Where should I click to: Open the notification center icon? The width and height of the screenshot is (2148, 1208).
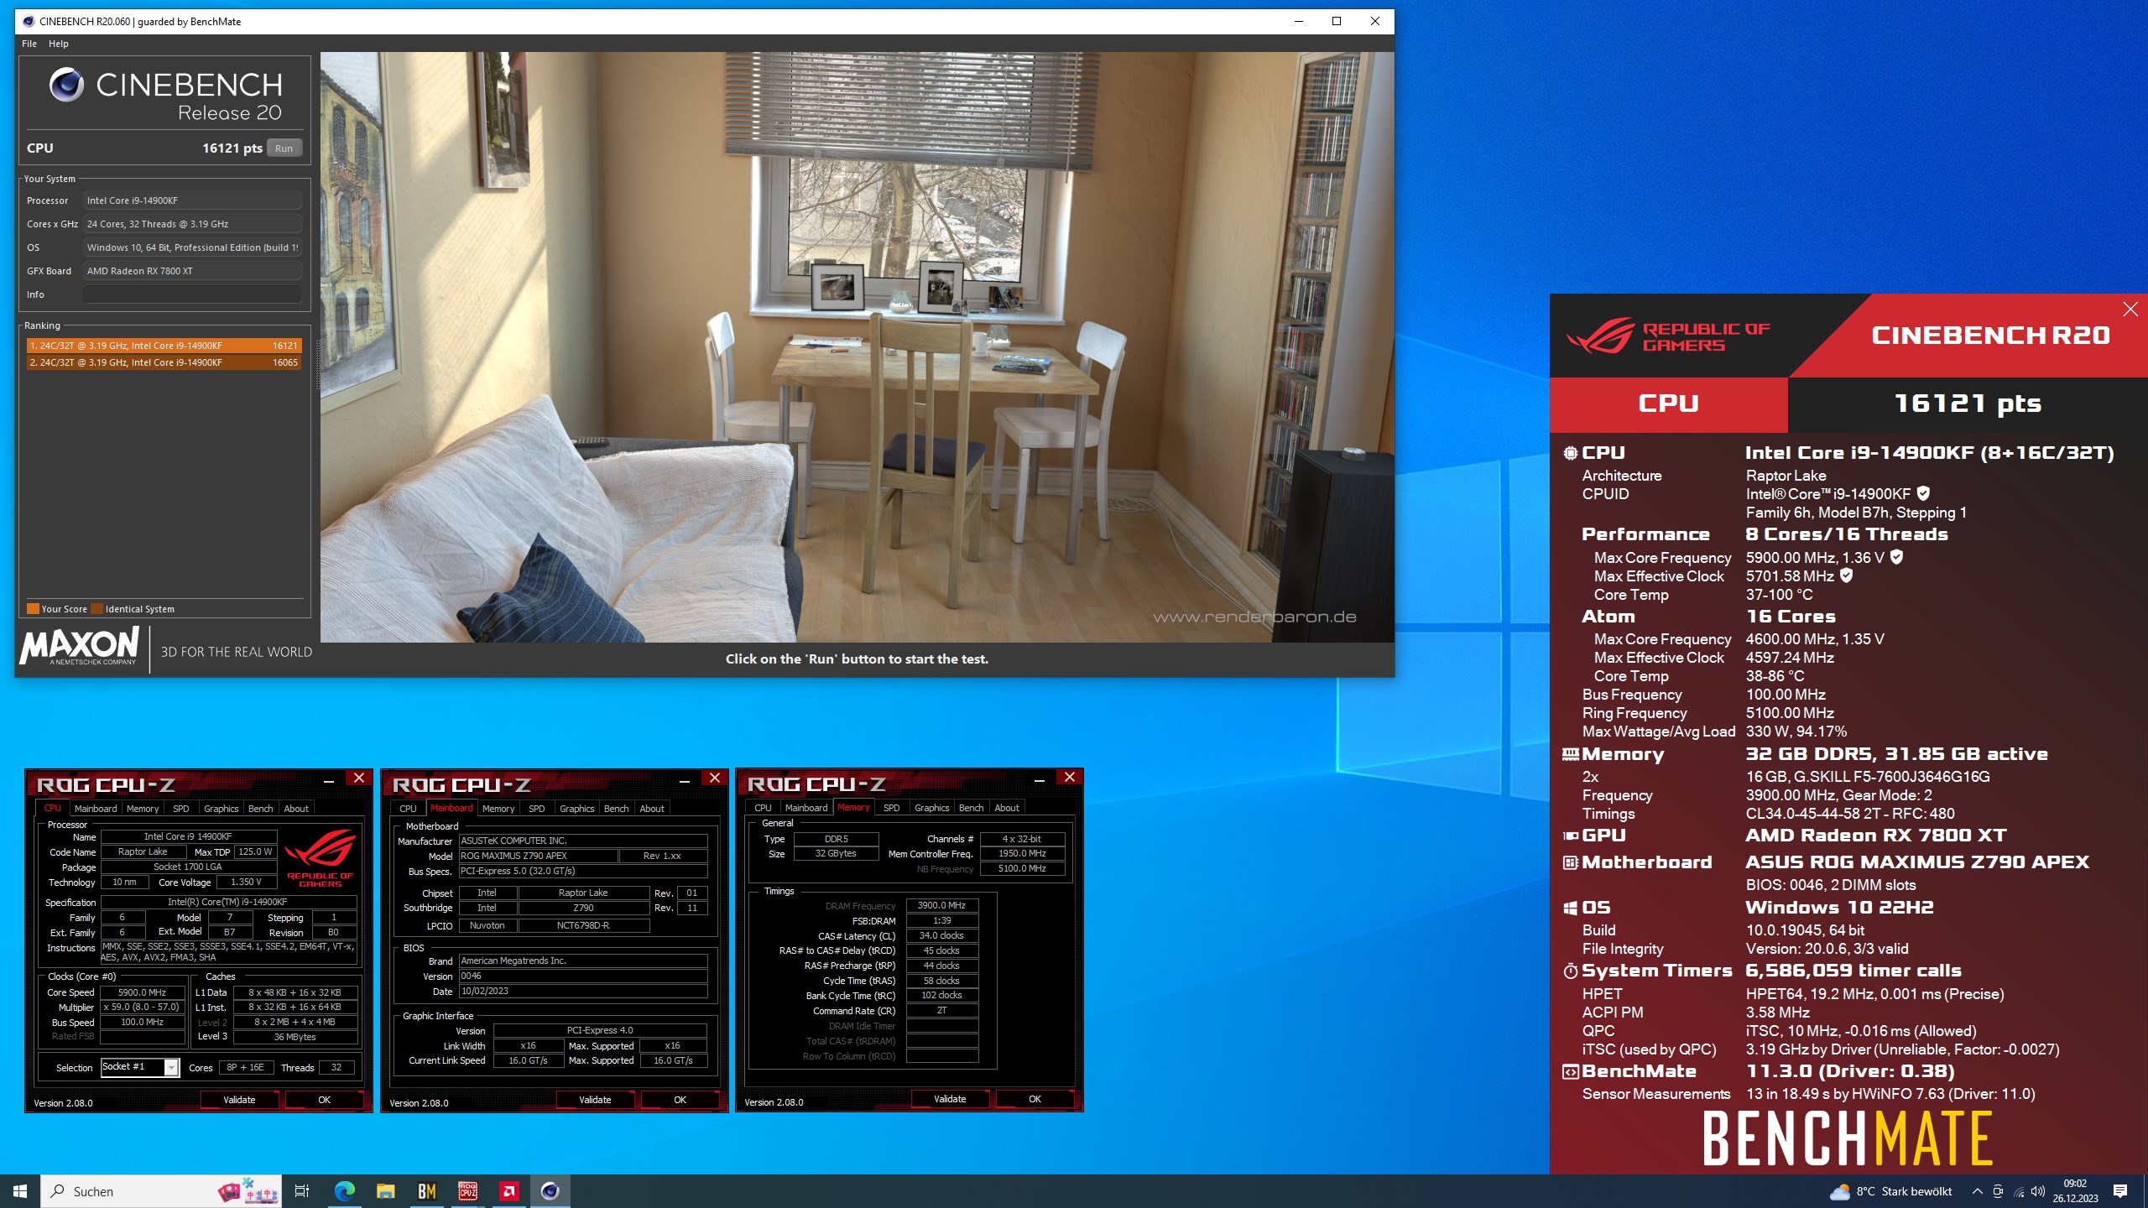(x=2120, y=1191)
